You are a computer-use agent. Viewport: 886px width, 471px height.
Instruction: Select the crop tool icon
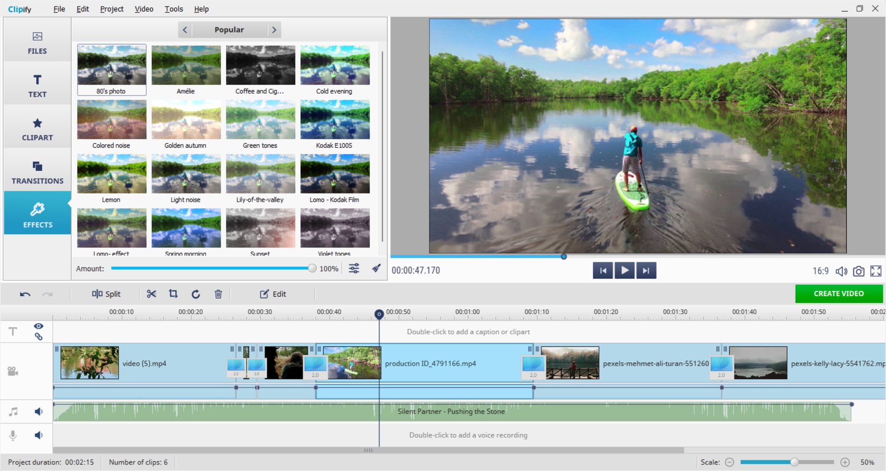pos(173,294)
